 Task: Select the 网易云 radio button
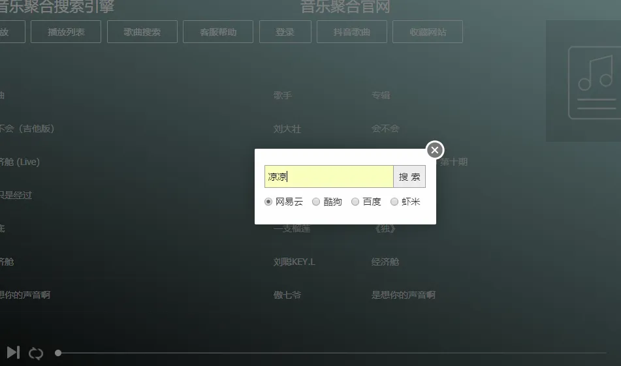(x=268, y=202)
